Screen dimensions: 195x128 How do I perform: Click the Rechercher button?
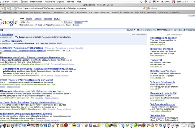tap(68, 22)
